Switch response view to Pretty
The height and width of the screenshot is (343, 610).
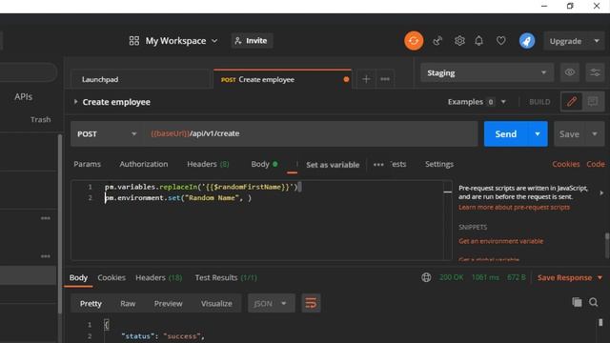coord(91,303)
